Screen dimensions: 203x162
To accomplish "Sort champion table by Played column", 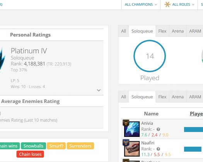I will [x=196, y=114].
